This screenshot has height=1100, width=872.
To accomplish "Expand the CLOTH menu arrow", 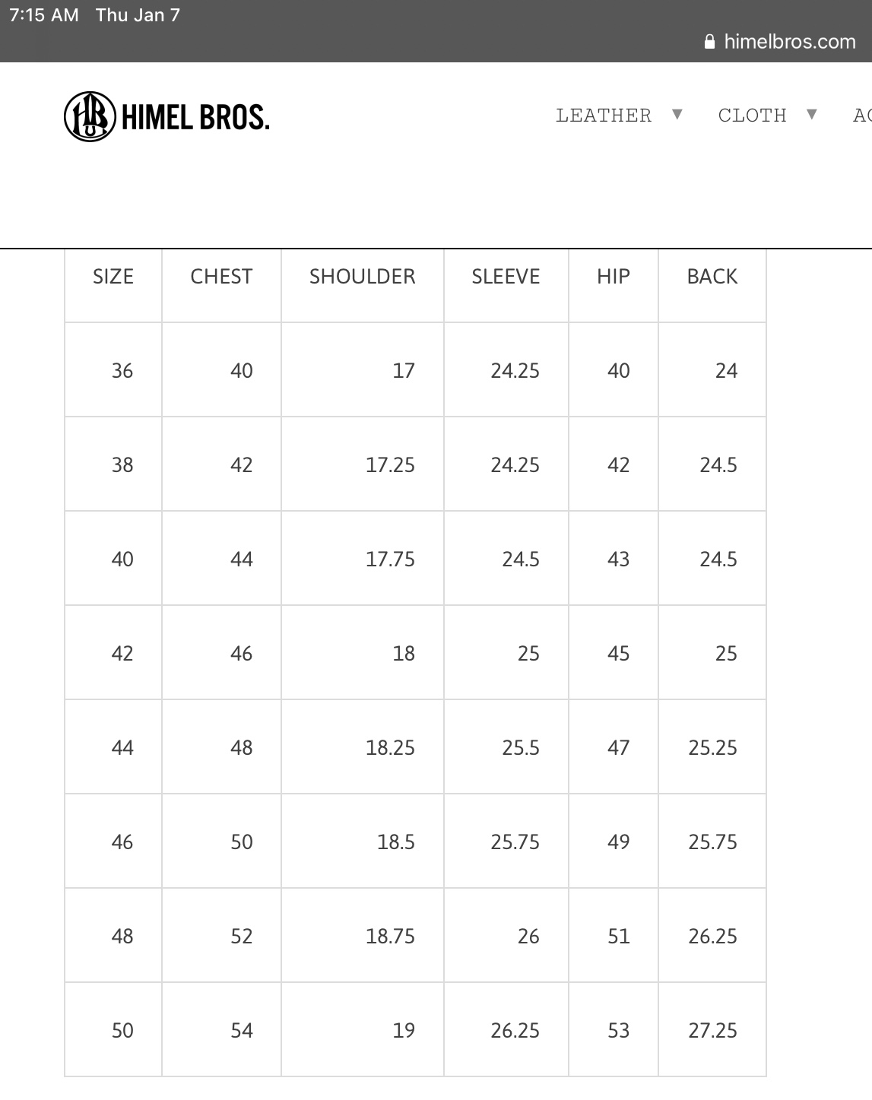I will point(812,114).
